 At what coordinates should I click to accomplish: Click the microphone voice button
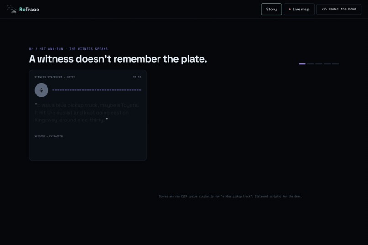coord(41,90)
